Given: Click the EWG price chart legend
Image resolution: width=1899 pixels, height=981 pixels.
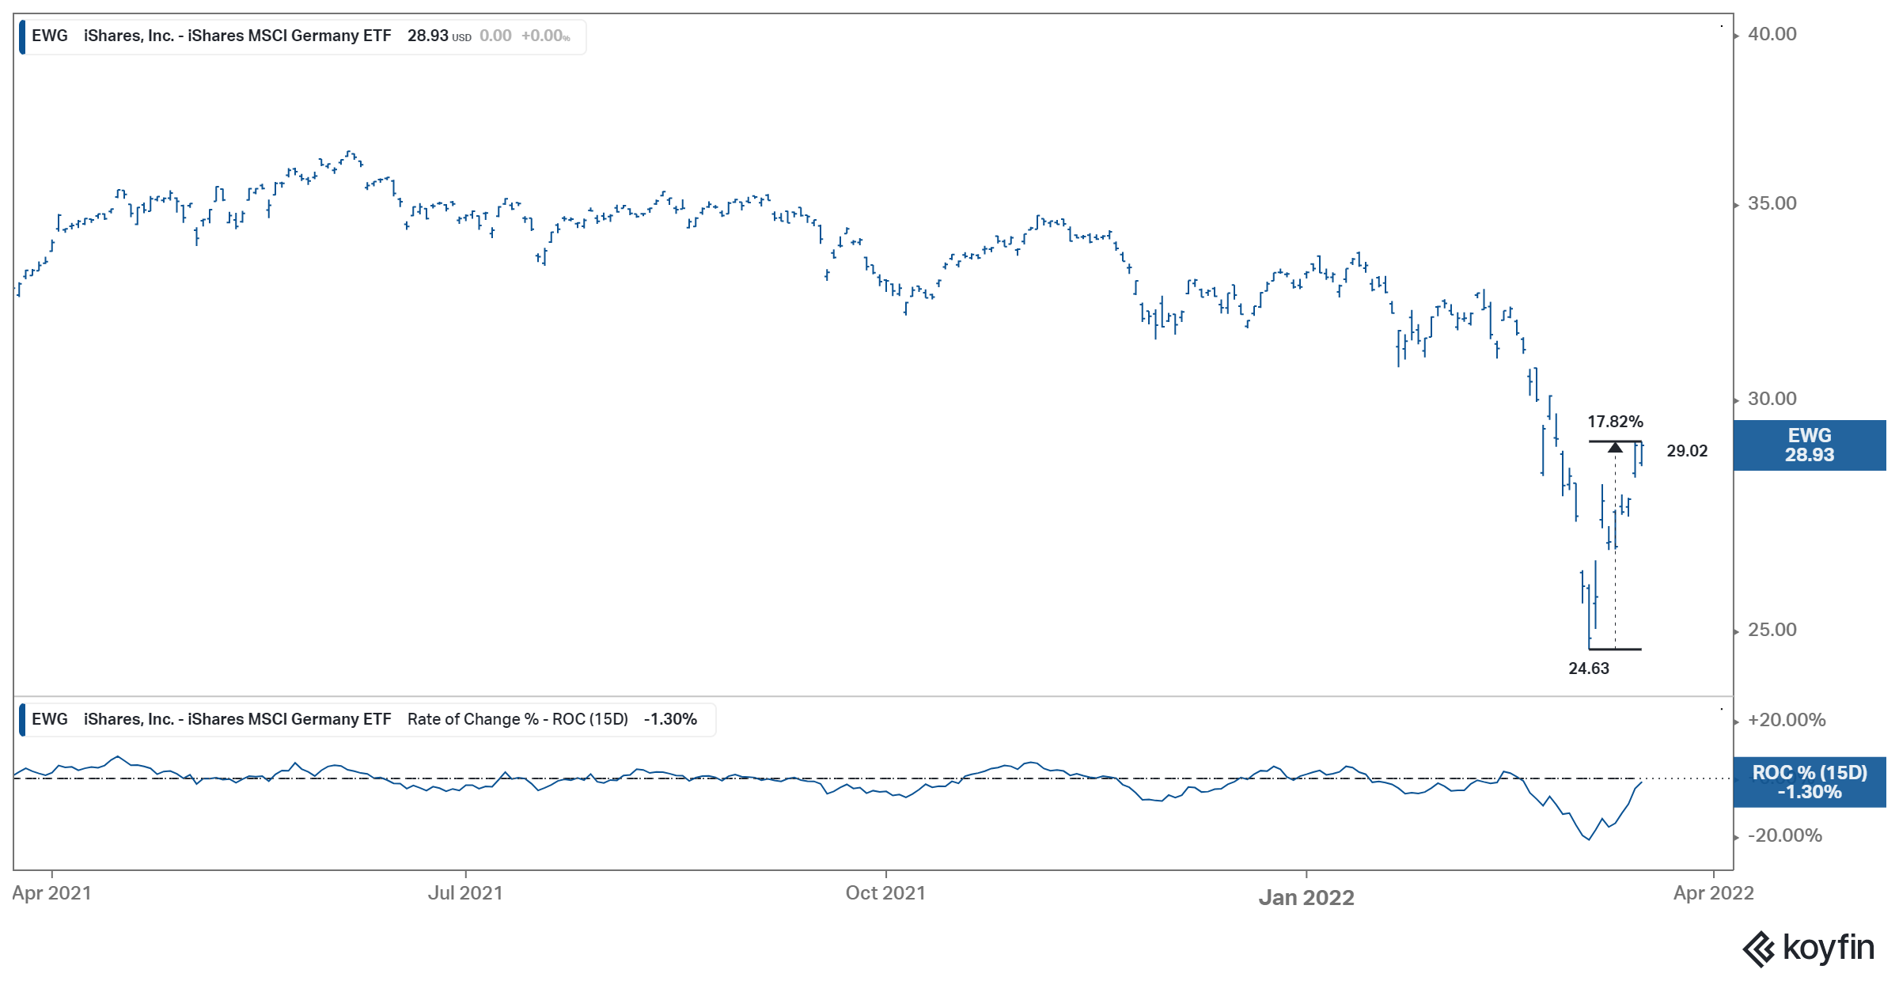Looking at the screenshot, I should pos(302,36).
